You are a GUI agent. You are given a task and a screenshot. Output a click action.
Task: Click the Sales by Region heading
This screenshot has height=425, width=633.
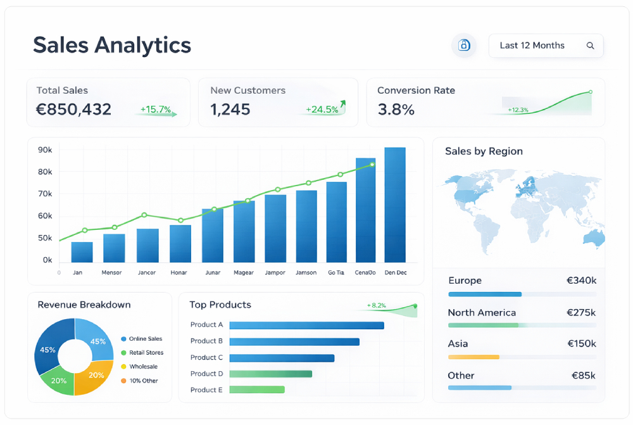[x=484, y=151]
